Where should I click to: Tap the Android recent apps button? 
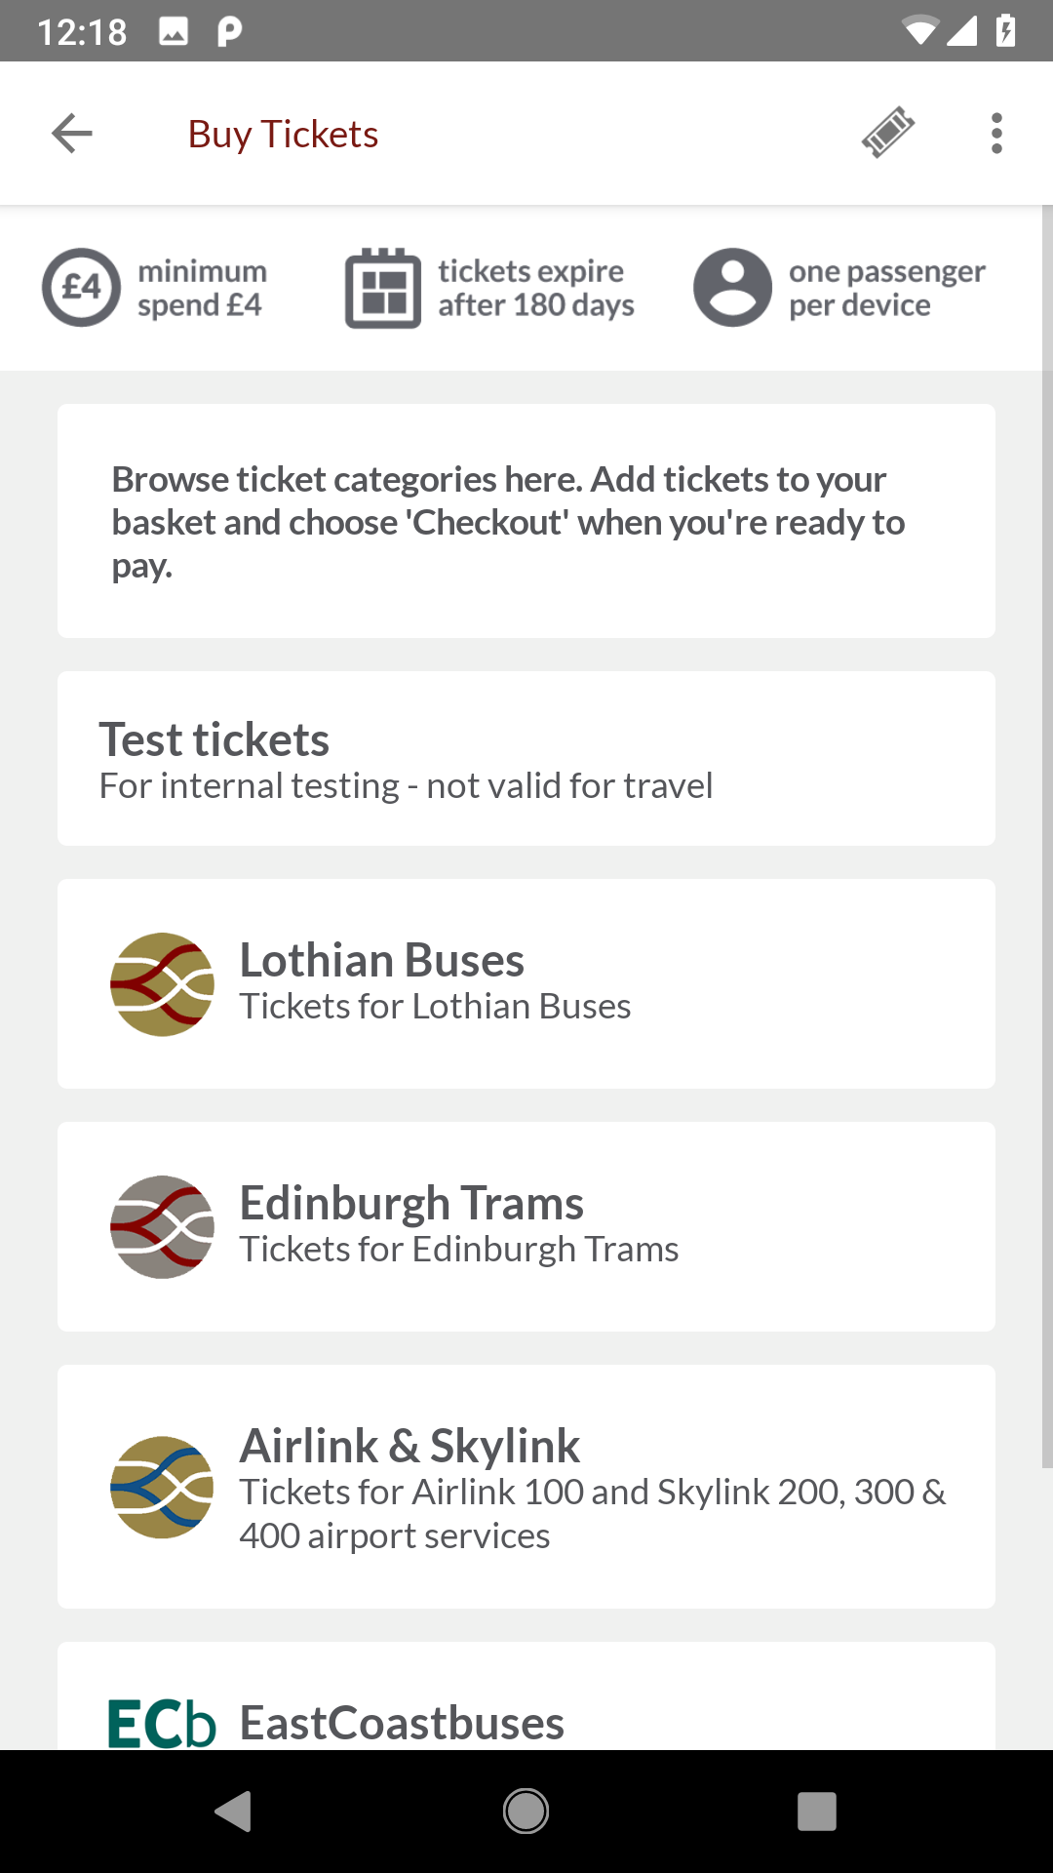click(817, 1812)
